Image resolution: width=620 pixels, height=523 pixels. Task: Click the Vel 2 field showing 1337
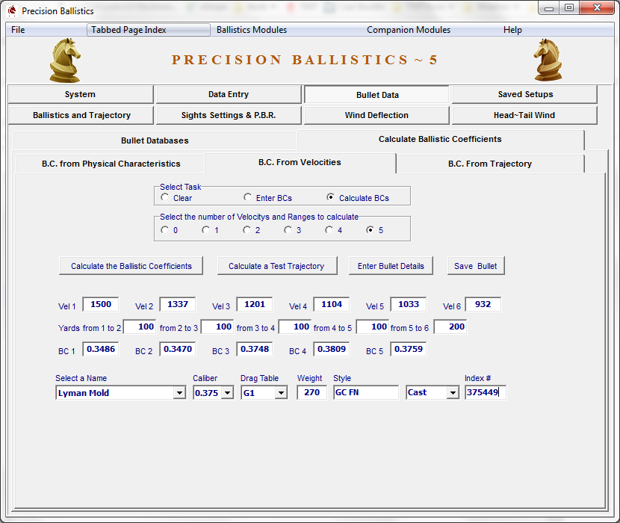pyautogui.click(x=178, y=304)
